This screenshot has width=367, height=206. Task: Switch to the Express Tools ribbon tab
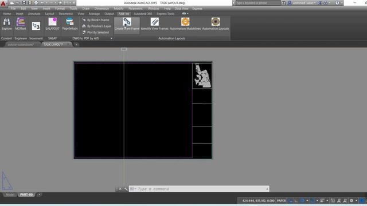coord(166,14)
